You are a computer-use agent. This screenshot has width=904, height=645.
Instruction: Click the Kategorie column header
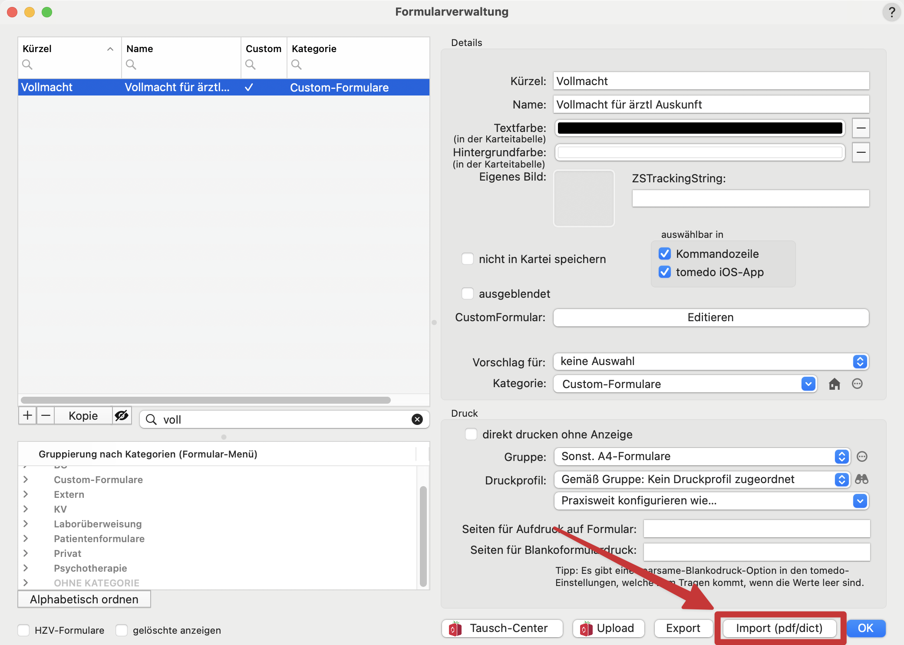click(314, 49)
